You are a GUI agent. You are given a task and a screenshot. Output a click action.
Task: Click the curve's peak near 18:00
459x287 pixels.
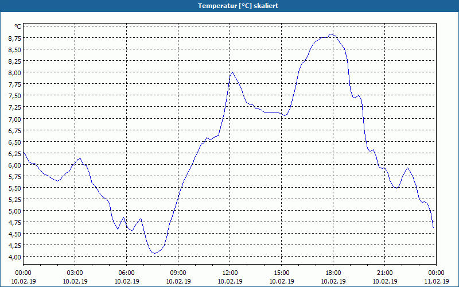[330, 34]
